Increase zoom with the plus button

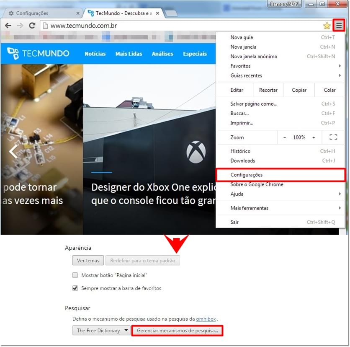pos(314,137)
